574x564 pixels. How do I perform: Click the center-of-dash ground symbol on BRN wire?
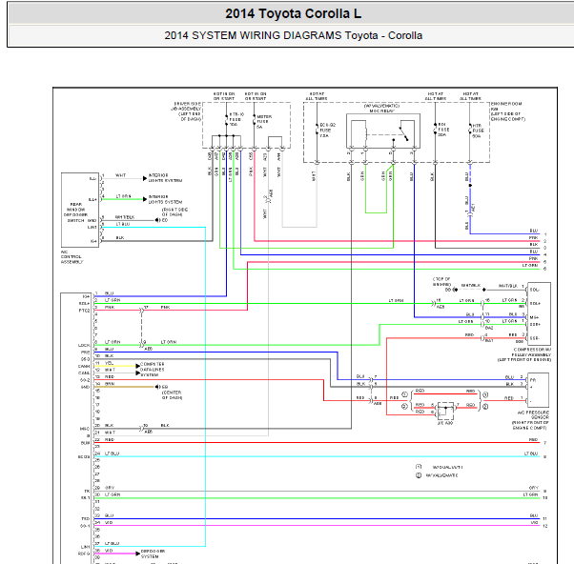coord(157,387)
